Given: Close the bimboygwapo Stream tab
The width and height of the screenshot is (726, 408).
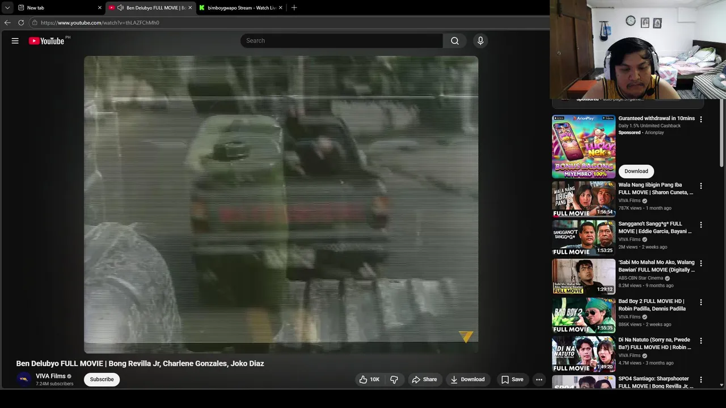Looking at the screenshot, I should (280, 8).
